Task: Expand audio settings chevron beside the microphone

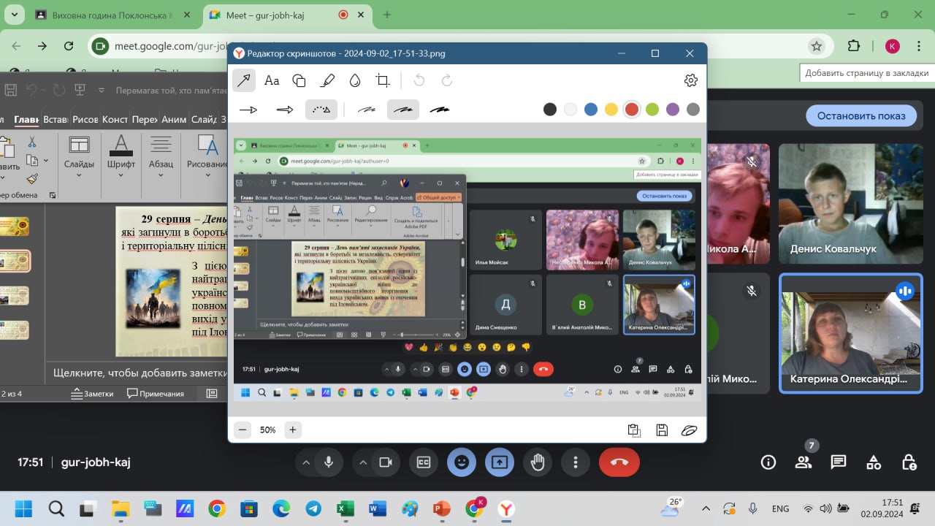Action: (x=306, y=462)
